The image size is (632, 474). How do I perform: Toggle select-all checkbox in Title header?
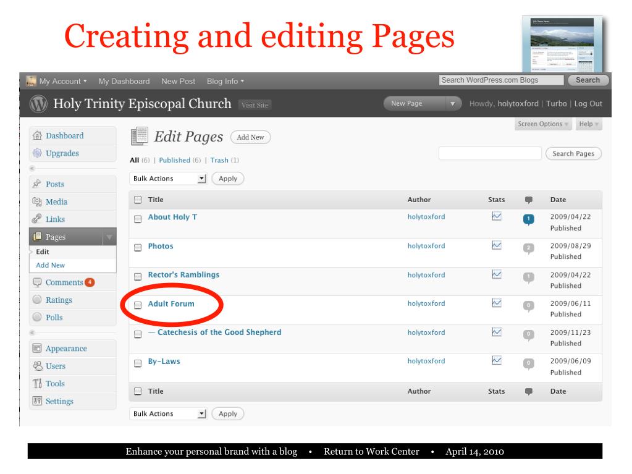click(138, 200)
